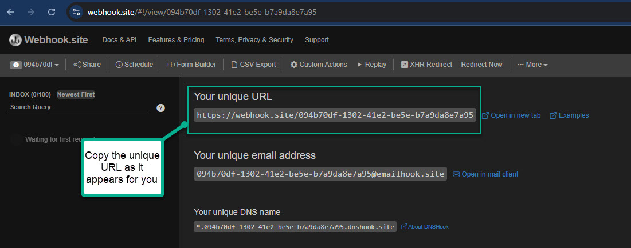Open the Schedule option
Screen dimensions: 631x248
(135, 65)
